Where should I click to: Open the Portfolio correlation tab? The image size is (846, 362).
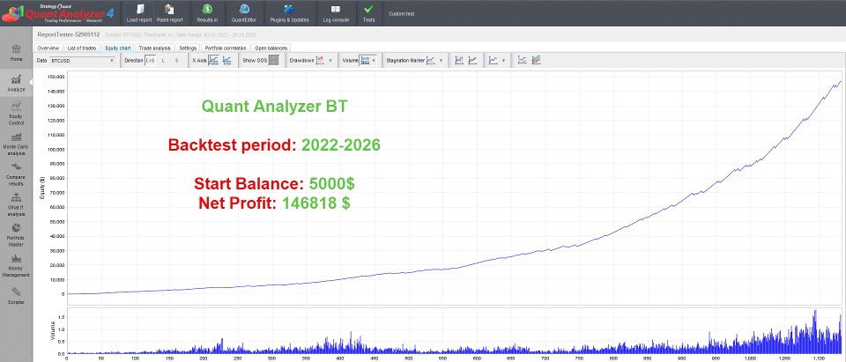point(226,48)
